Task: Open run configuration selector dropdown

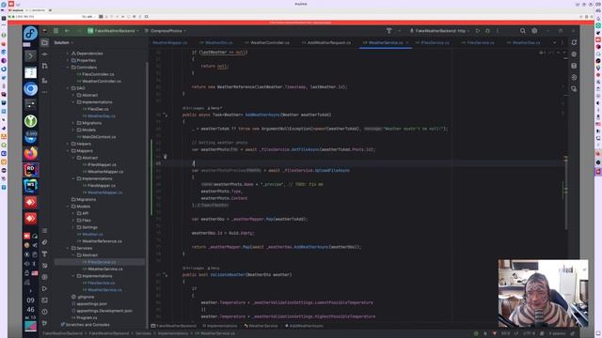Action: tap(439, 31)
